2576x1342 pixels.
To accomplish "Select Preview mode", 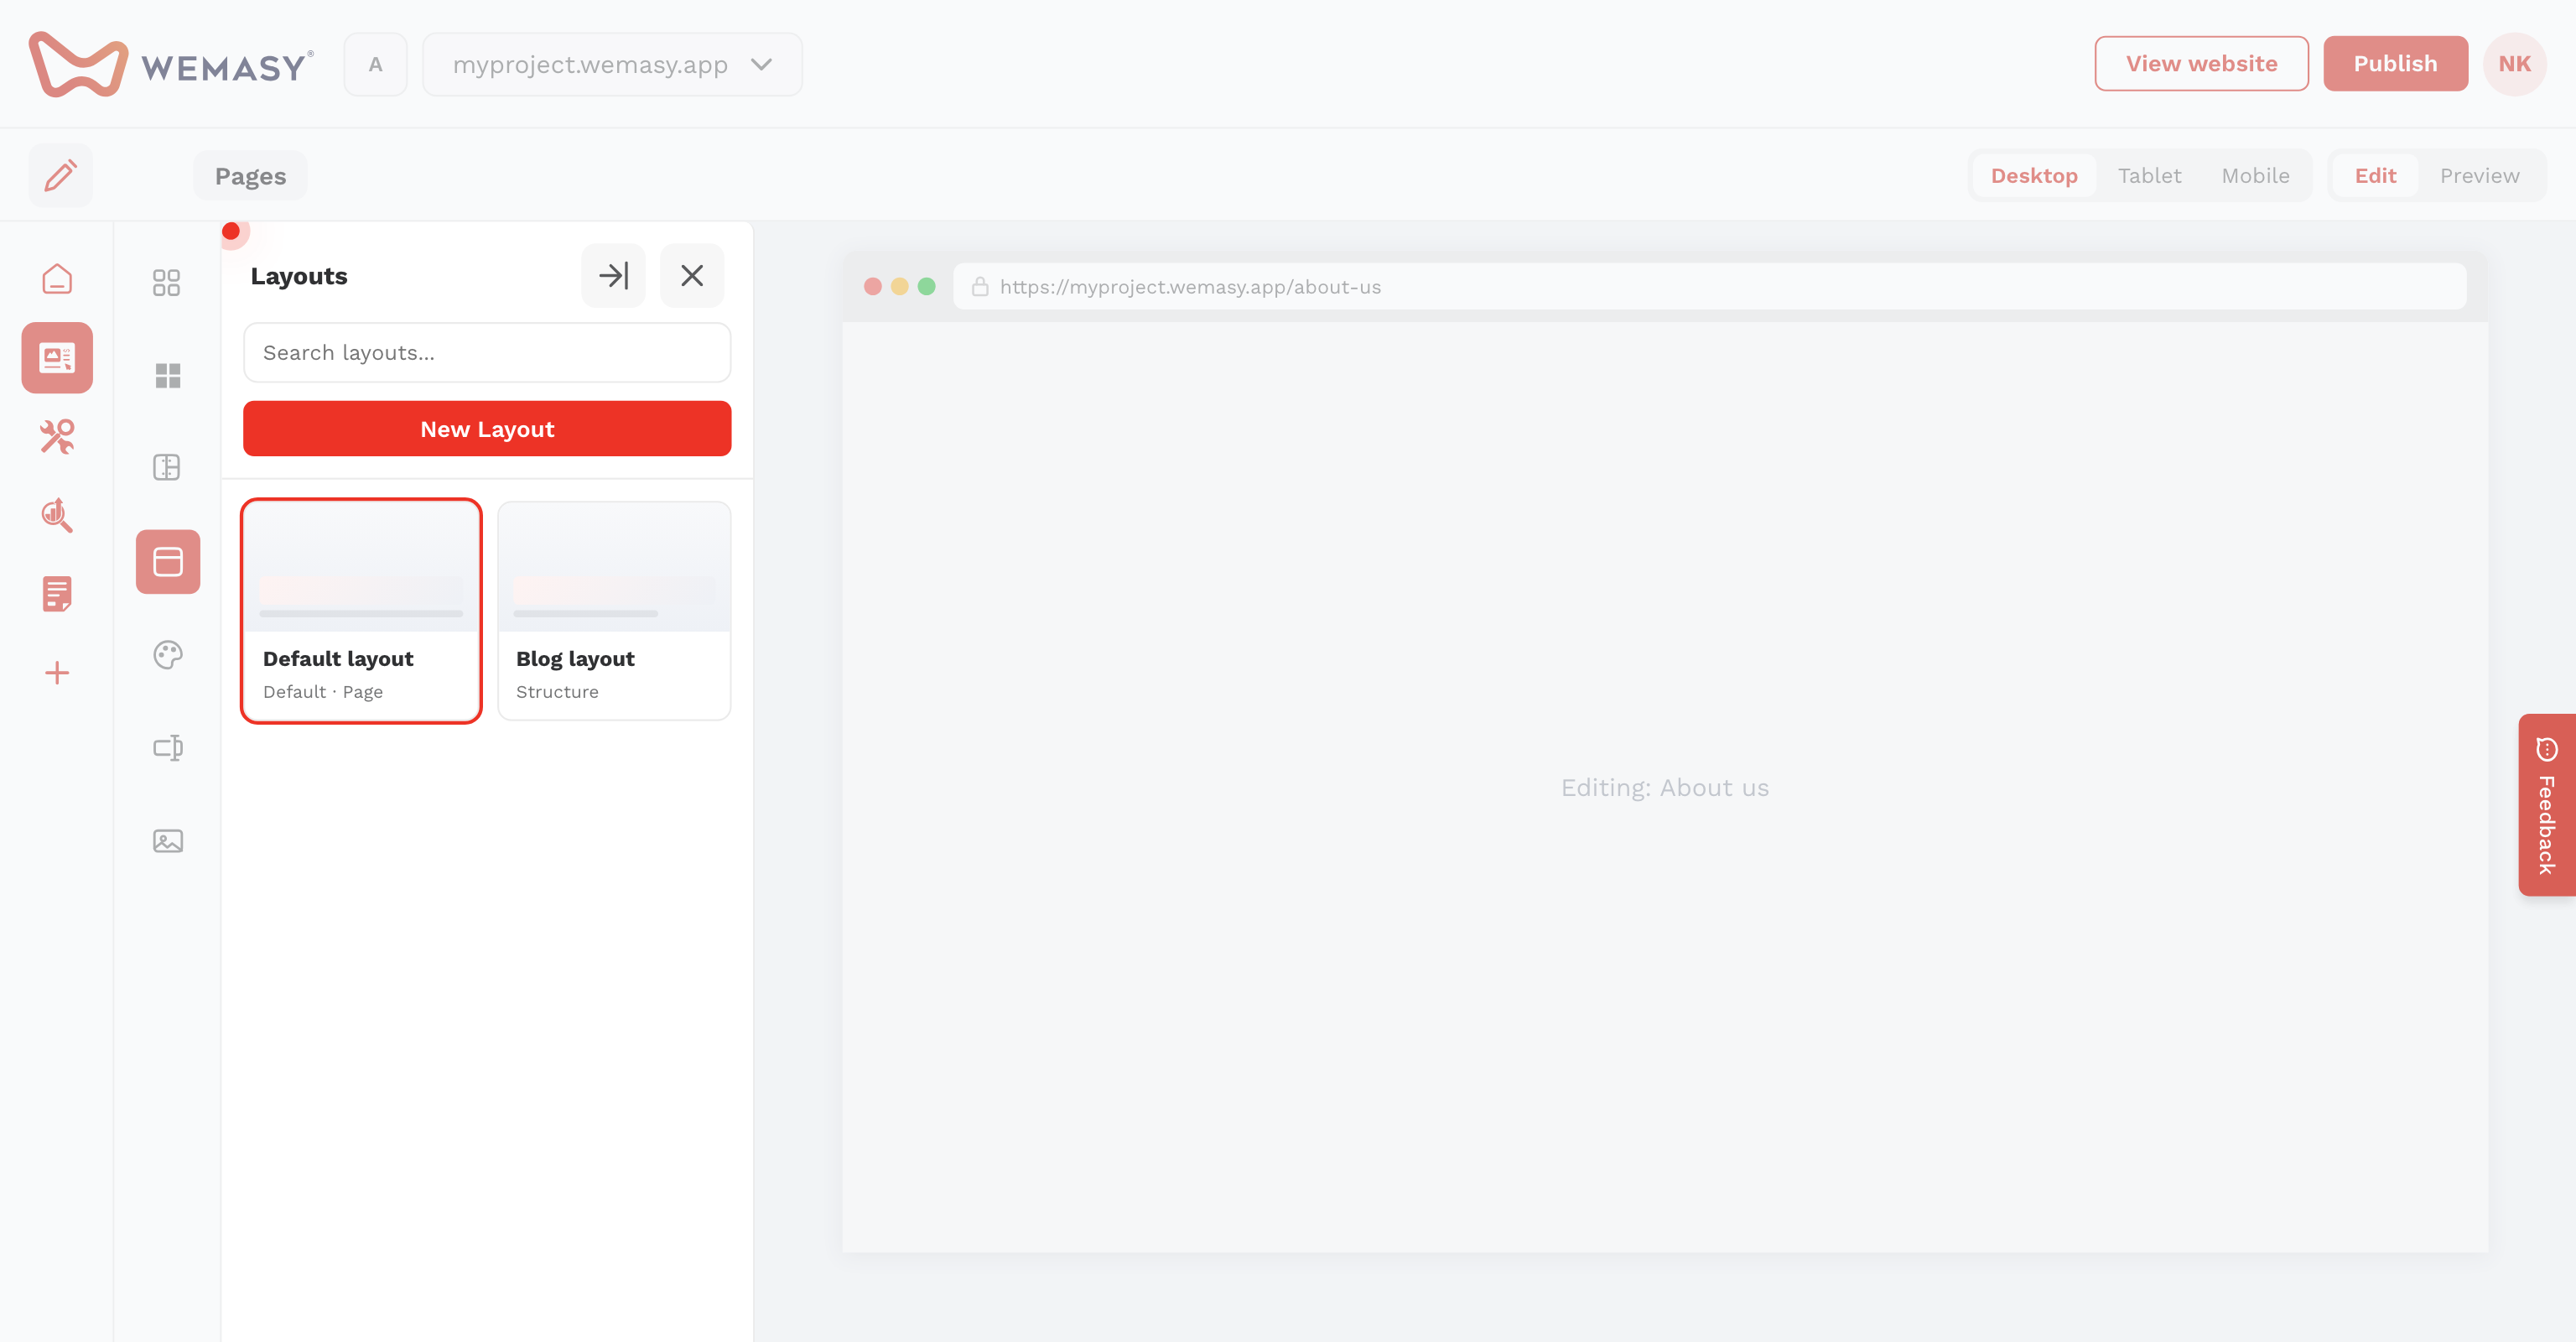I will pyautogui.click(x=2479, y=175).
